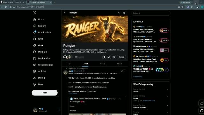Image resolution: width=204 pixels, height=115 pixels.
Task: Click Grok icon on Ak's pinned post
Action: (x=122, y=71)
